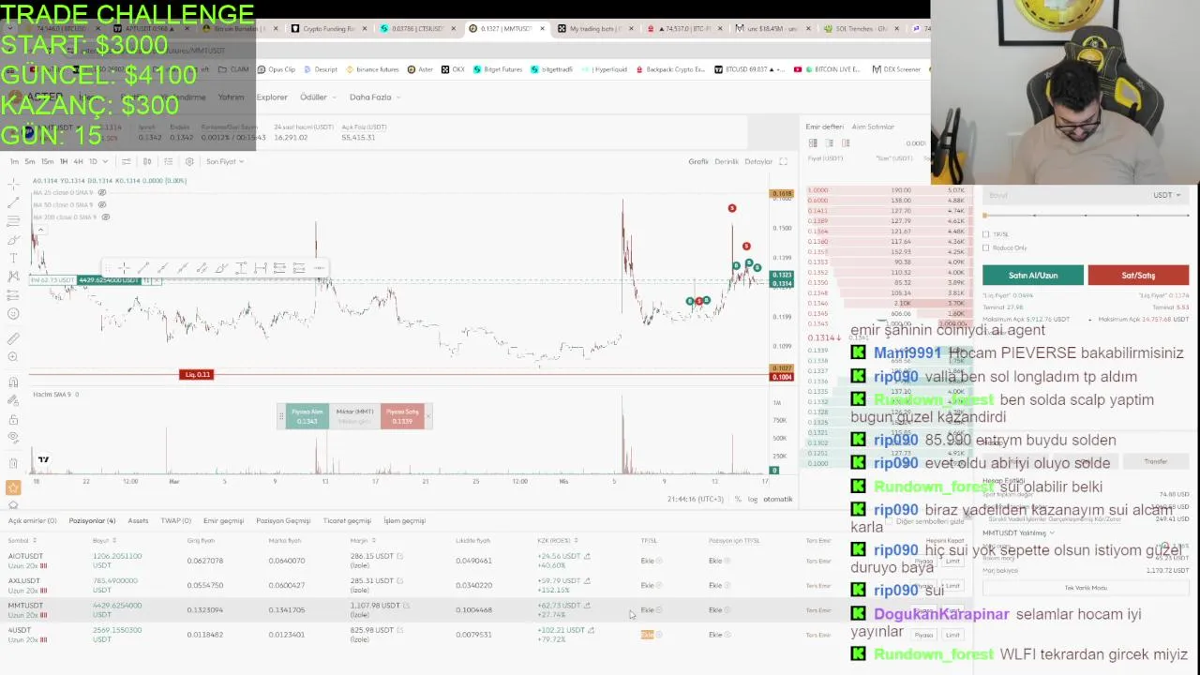Viewport: 1200px width, 675px height.
Task: Open the emoji icons tool
Action: tap(13, 314)
